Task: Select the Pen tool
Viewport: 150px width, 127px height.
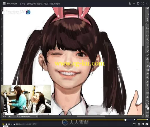Action: click(x=147, y=82)
